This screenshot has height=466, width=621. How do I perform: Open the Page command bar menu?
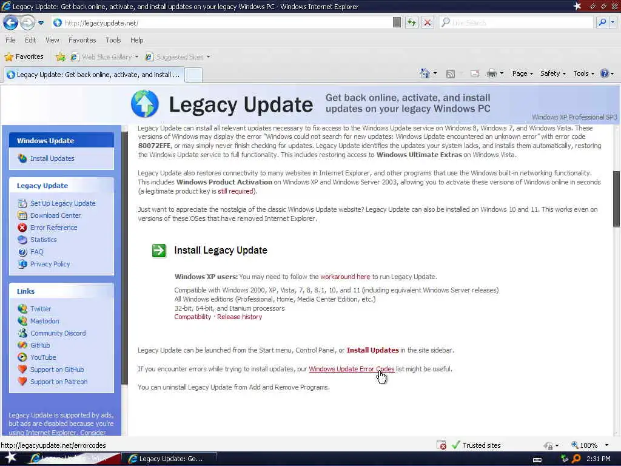tap(522, 73)
